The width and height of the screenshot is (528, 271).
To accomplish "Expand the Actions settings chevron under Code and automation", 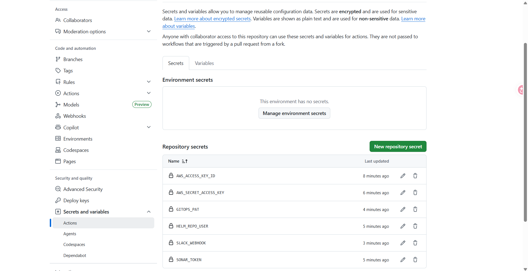I will [149, 93].
